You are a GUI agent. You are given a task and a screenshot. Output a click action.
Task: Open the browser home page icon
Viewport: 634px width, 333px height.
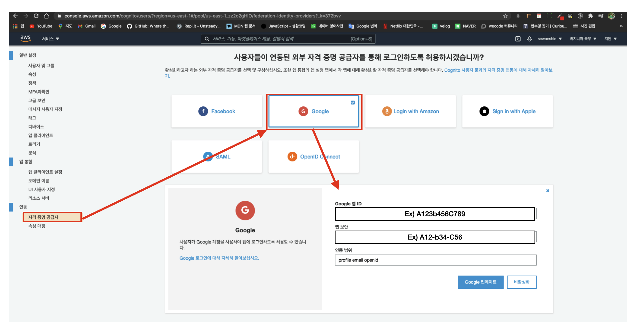[x=47, y=16]
